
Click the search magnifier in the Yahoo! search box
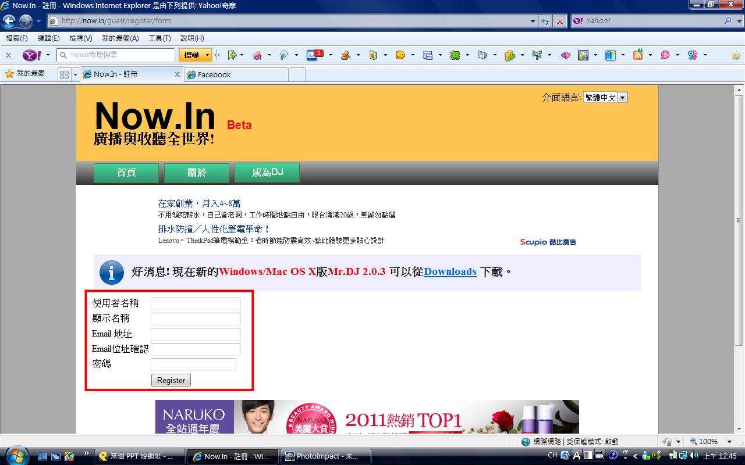pos(728,21)
